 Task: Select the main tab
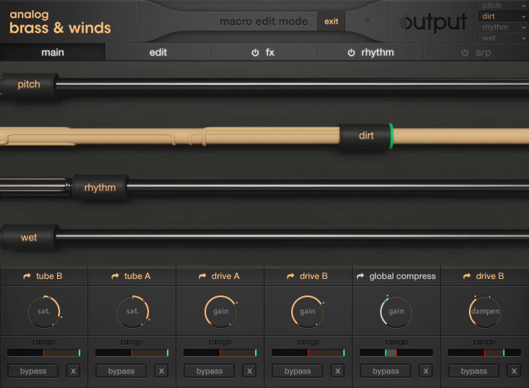pos(53,52)
